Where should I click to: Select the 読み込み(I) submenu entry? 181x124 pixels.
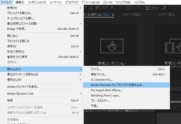[41, 69]
